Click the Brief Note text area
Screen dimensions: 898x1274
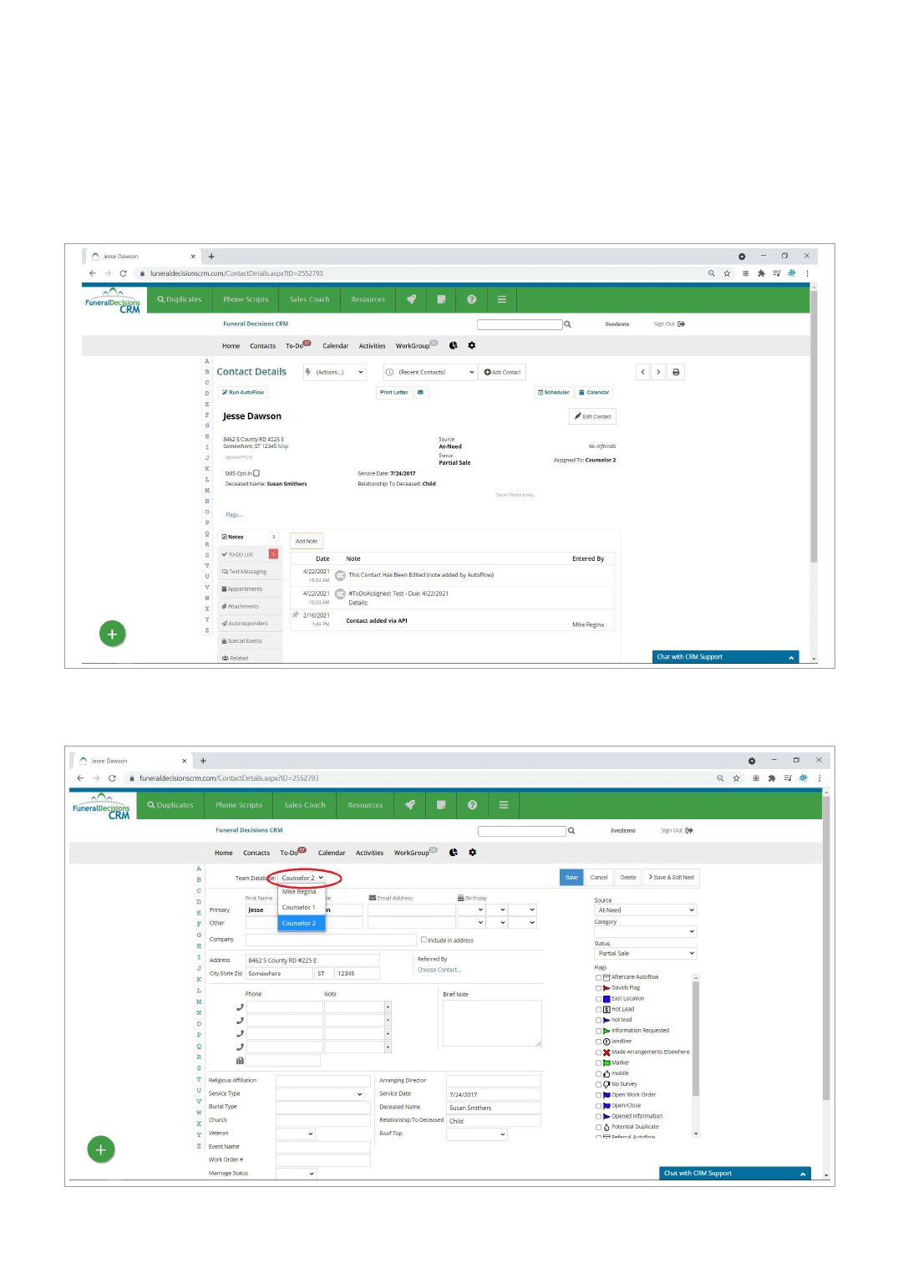[491, 1023]
